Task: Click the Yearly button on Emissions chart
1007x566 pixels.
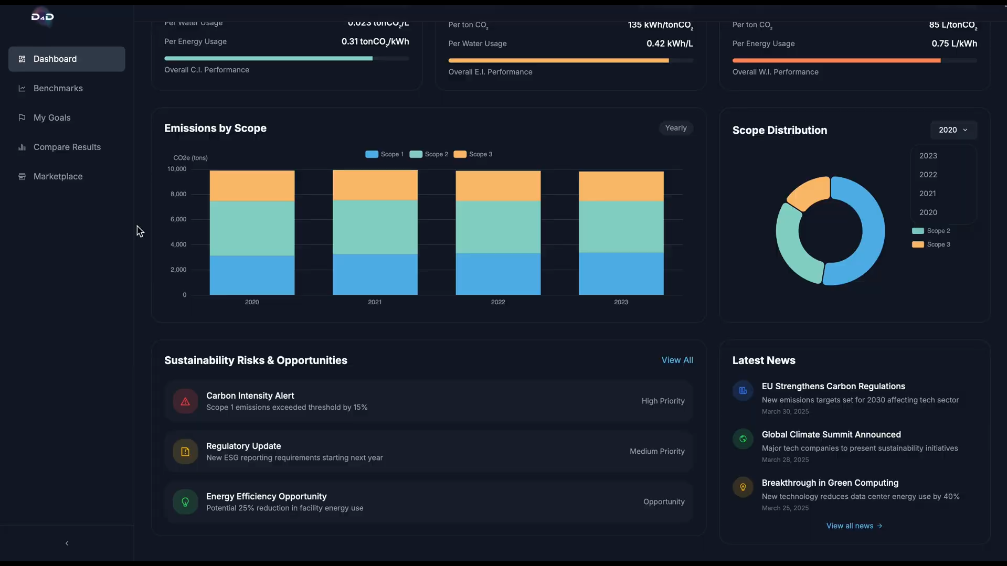Action: (x=676, y=128)
